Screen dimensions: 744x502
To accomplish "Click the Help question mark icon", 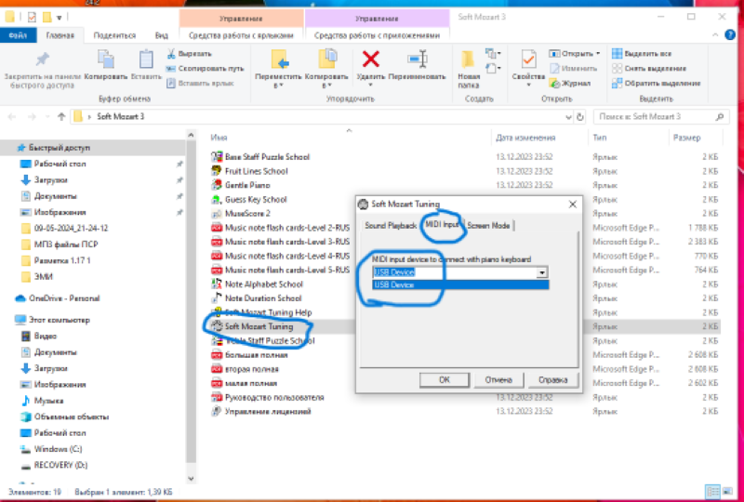I will (x=730, y=34).
